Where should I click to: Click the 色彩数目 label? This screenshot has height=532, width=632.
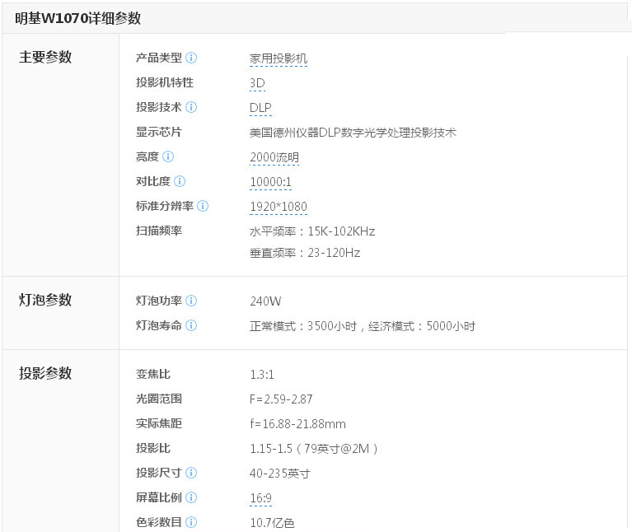click(159, 522)
